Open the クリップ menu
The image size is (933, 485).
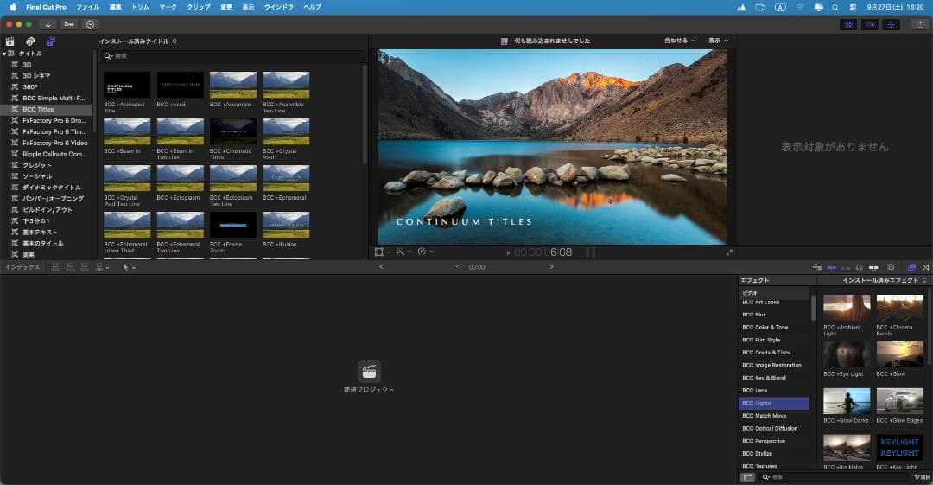click(198, 7)
